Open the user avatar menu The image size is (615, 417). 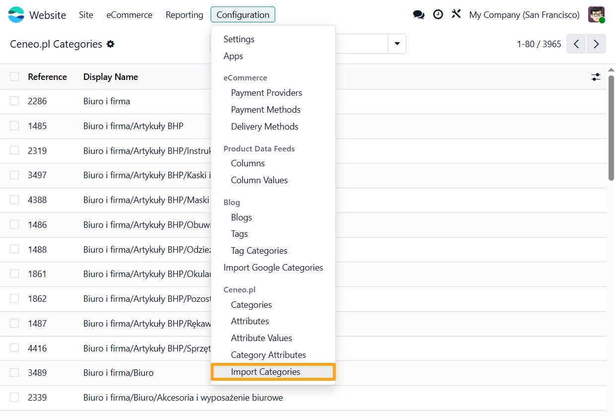[x=596, y=15]
